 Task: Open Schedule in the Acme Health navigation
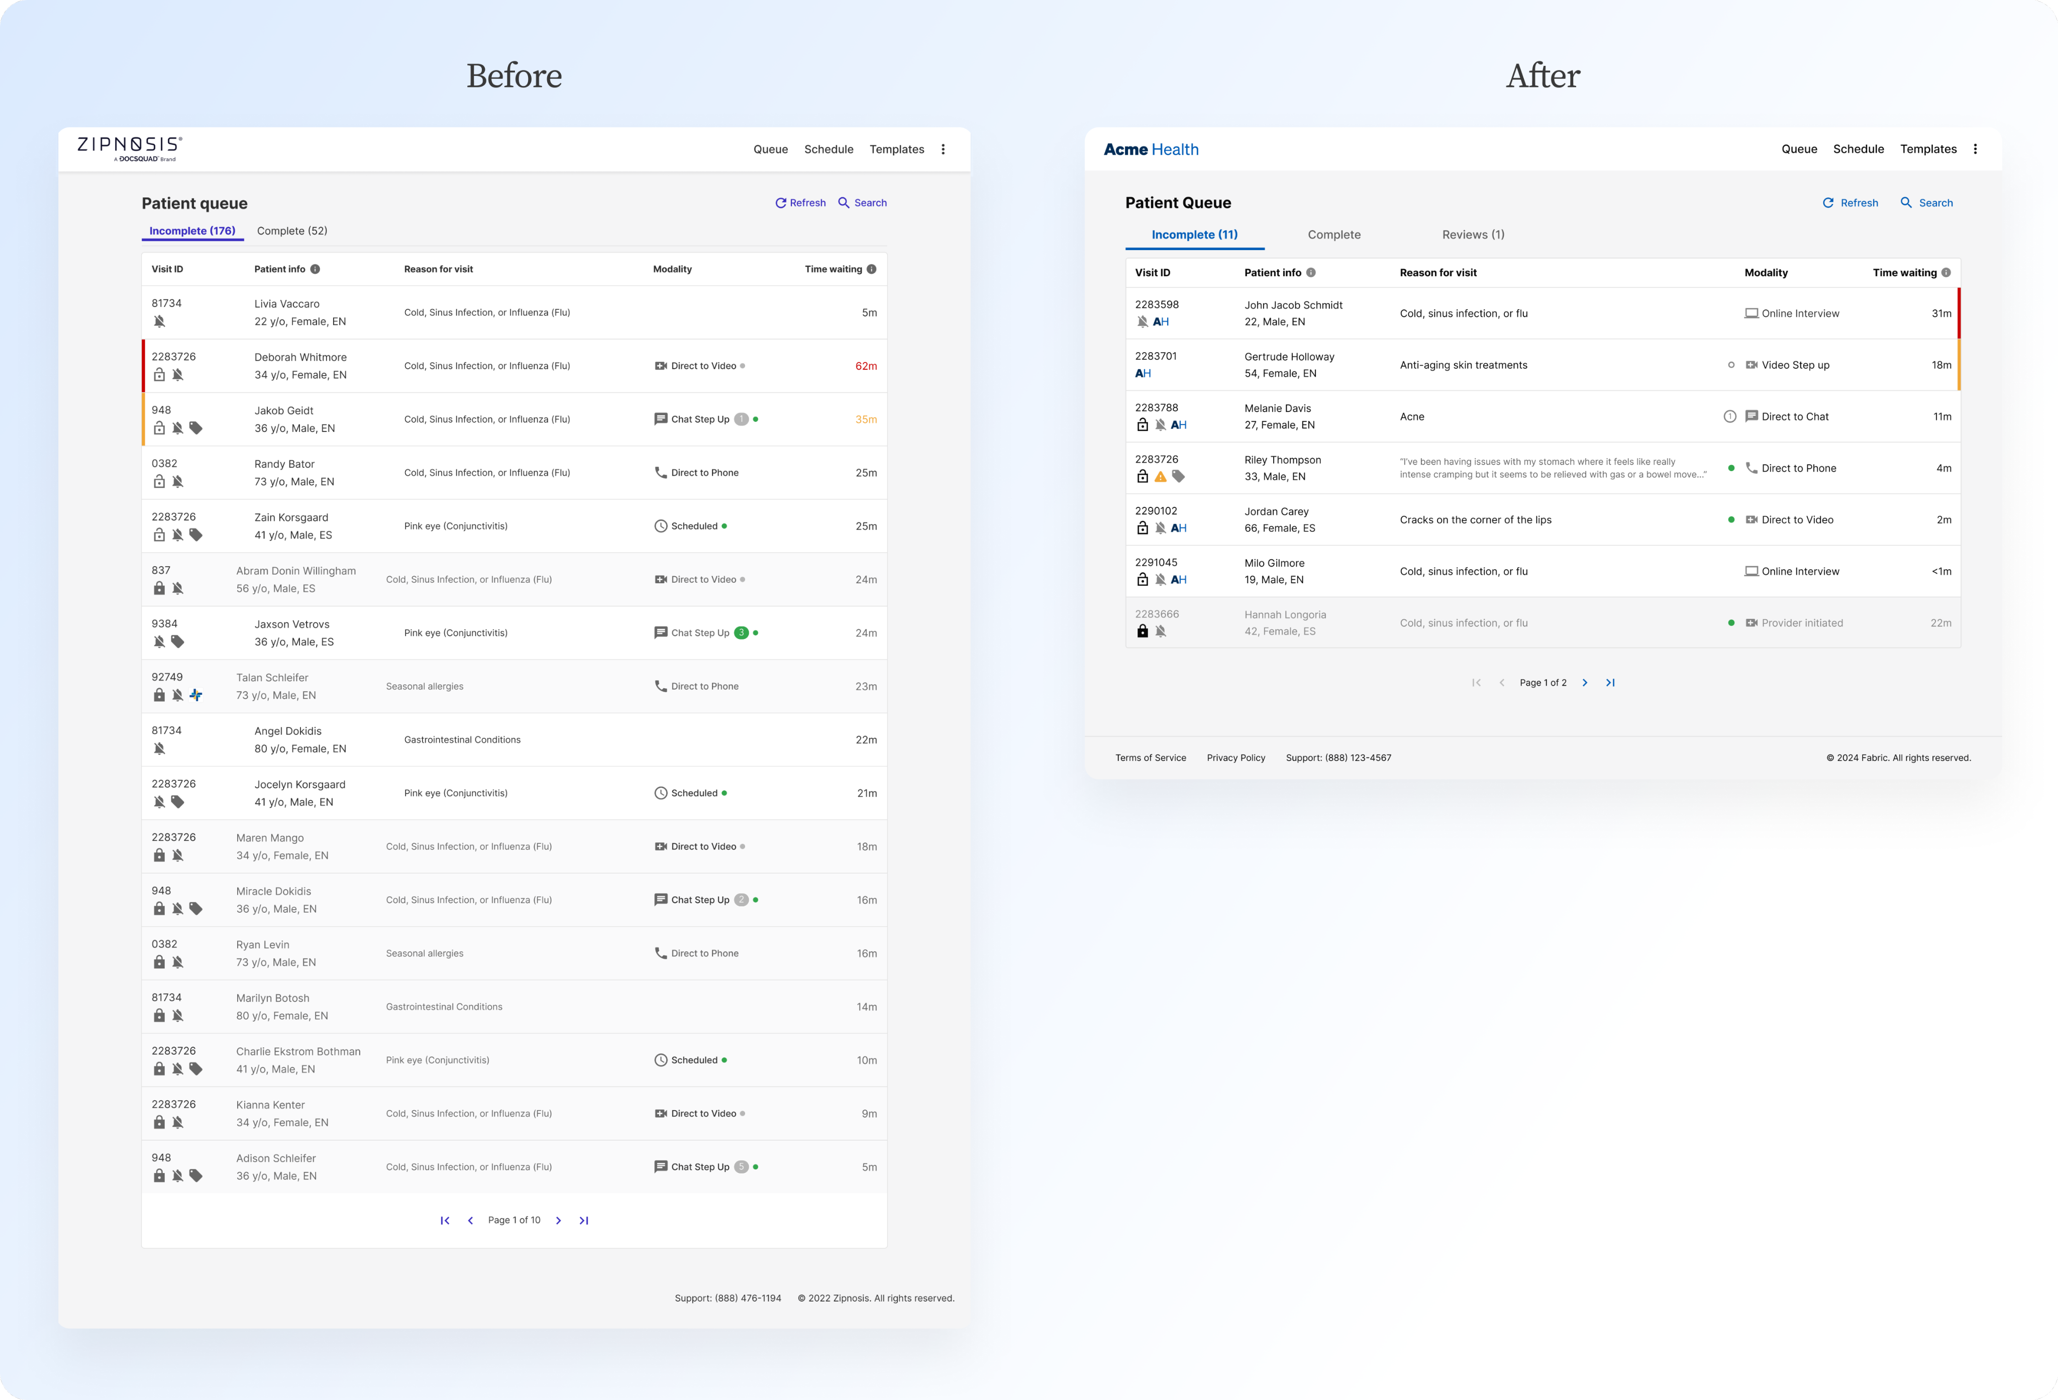[x=1858, y=149]
